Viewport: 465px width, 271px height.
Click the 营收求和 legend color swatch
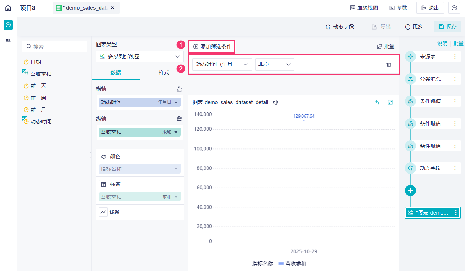pyautogui.click(x=281, y=264)
